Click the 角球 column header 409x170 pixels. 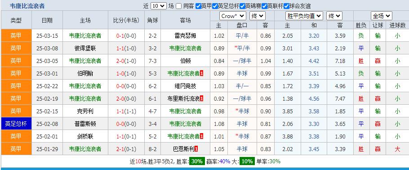coord(153,20)
